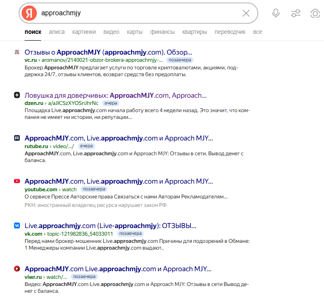This screenshot has width=324, height=297.
Task: Click the rutube.ru favicon
Action: (17, 138)
